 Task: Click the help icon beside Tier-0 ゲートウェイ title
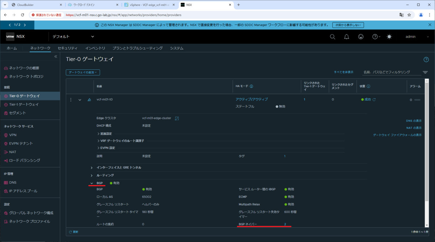click(426, 59)
